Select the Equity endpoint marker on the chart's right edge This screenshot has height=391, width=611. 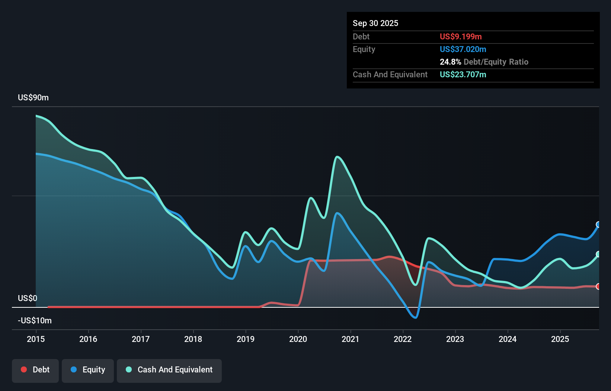click(x=598, y=224)
